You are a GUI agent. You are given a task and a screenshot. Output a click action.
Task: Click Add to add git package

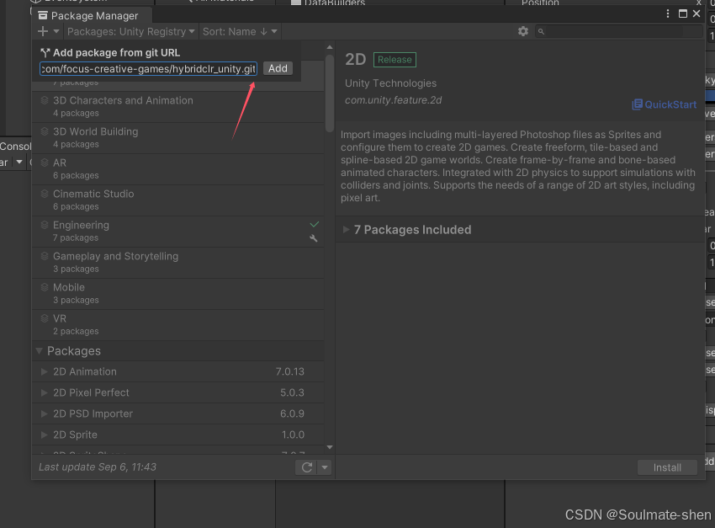click(x=278, y=68)
